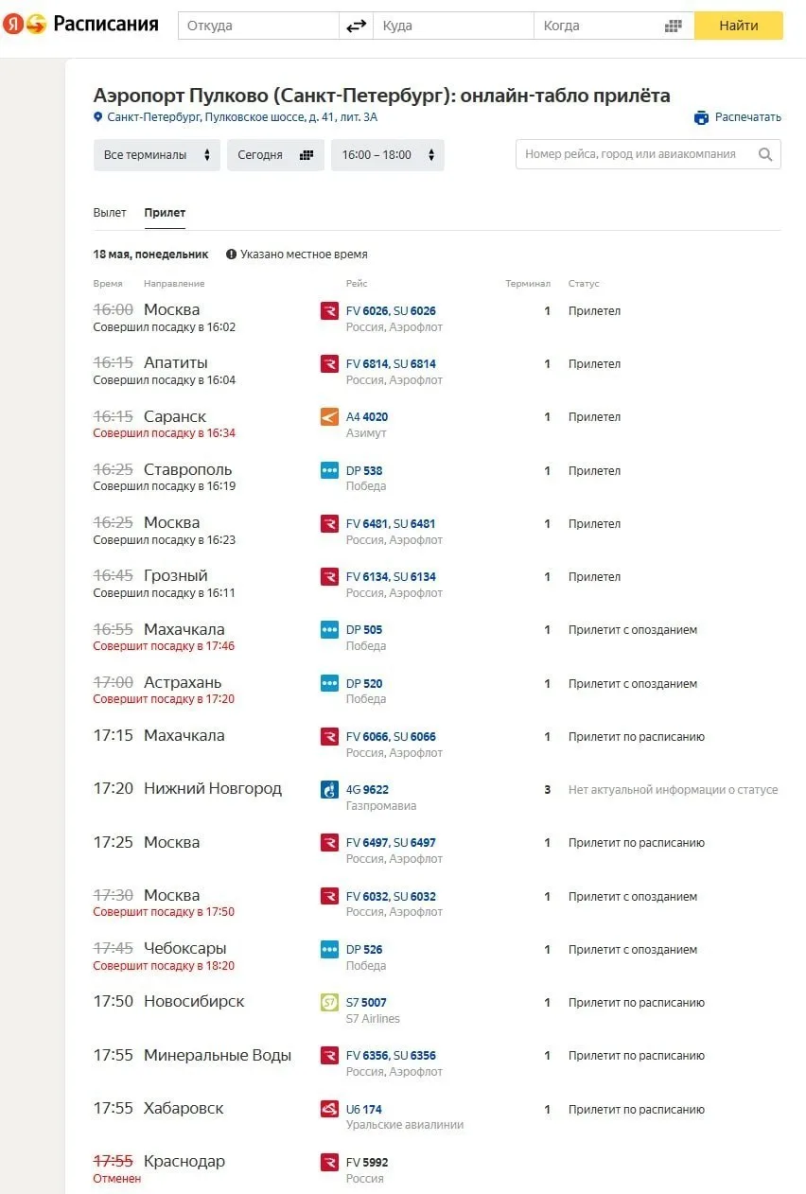Open the Сегодня date selector
806x1194 pixels.
pyautogui.click(x=275, y=155)
